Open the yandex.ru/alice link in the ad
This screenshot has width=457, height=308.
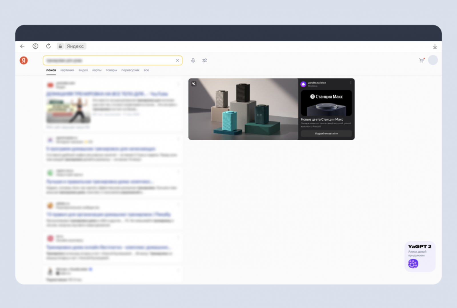point(317,83)
